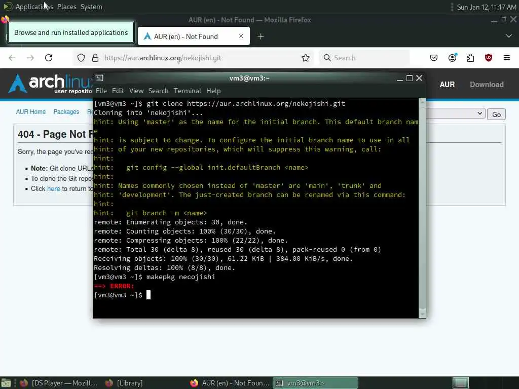Click the clock in top panel
The height and width of the screenshot is (389, 519).
487,7
